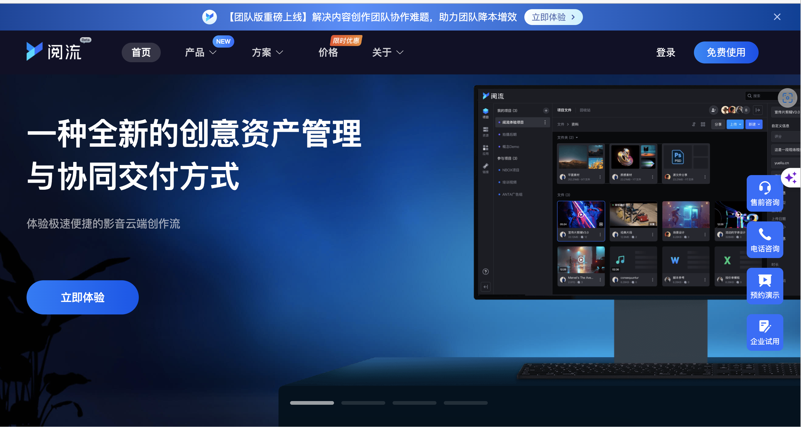Select 培训视频 project

509,182
